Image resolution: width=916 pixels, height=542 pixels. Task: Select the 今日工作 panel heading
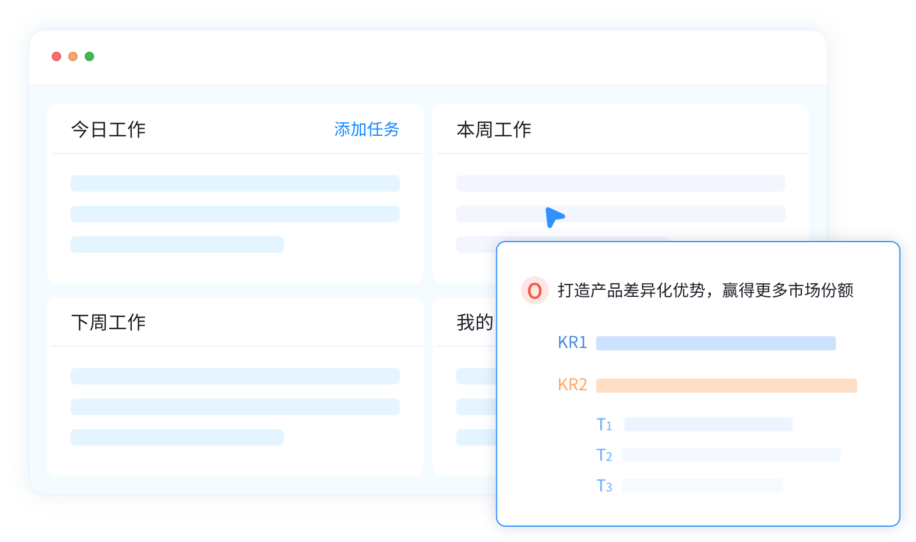tap(108, 129)
